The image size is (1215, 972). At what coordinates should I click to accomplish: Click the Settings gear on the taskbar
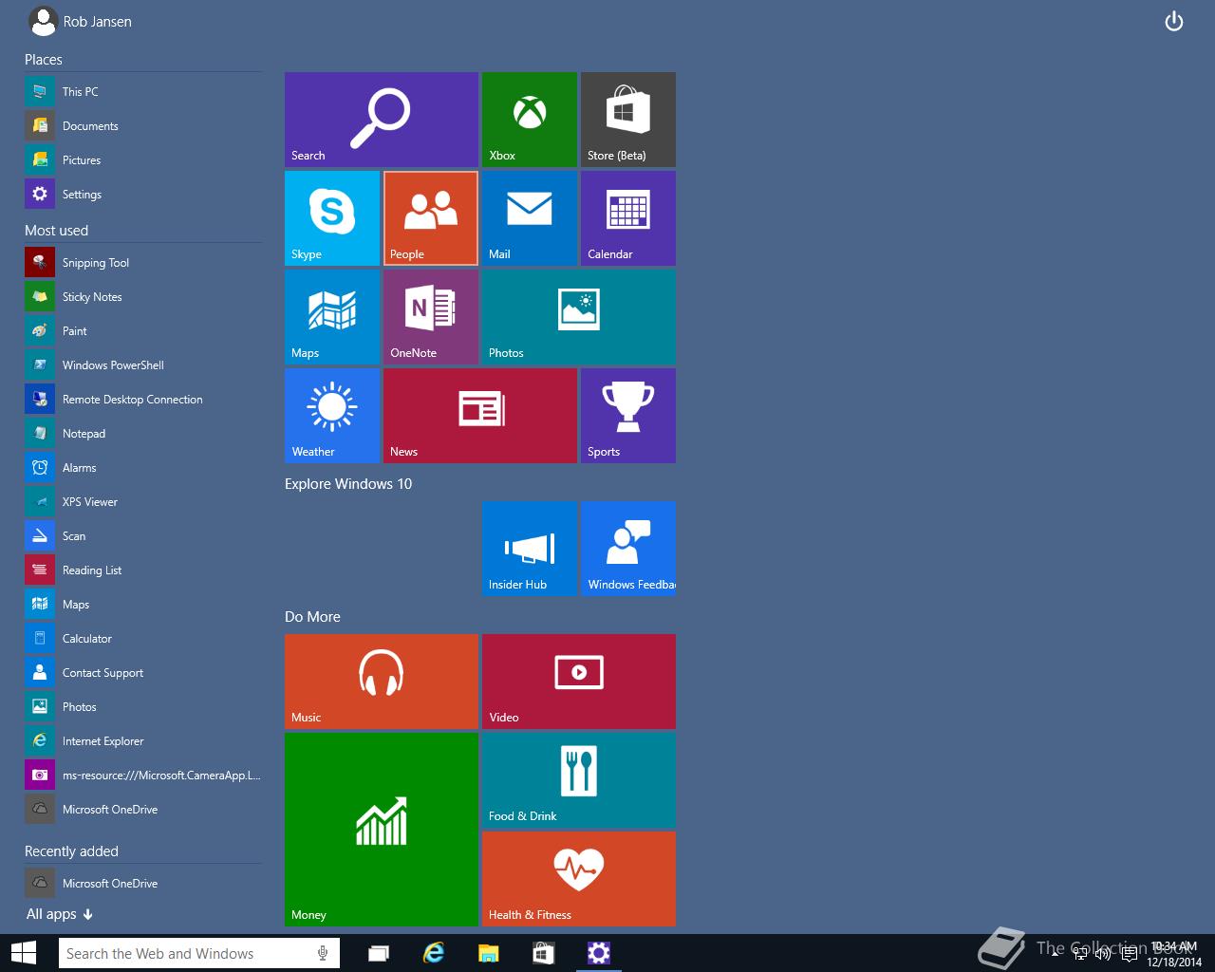click(x=599, y=953)
